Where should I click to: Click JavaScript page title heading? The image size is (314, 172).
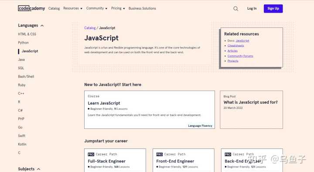click(101, 38)
